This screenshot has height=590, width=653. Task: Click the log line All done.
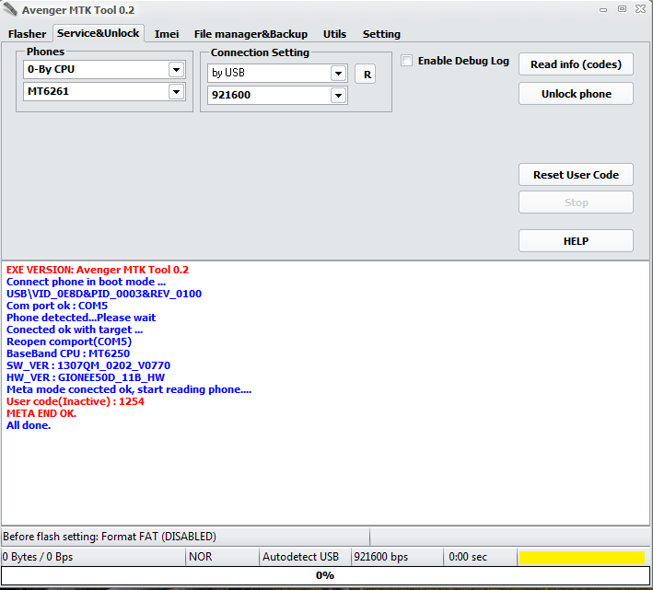(x=29, y=425)
